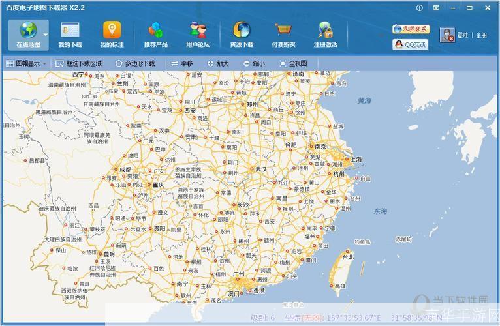This screenshot has height=326, width=500.
Task: Open the QQ交谈 chat button
Action: point(411,44)
